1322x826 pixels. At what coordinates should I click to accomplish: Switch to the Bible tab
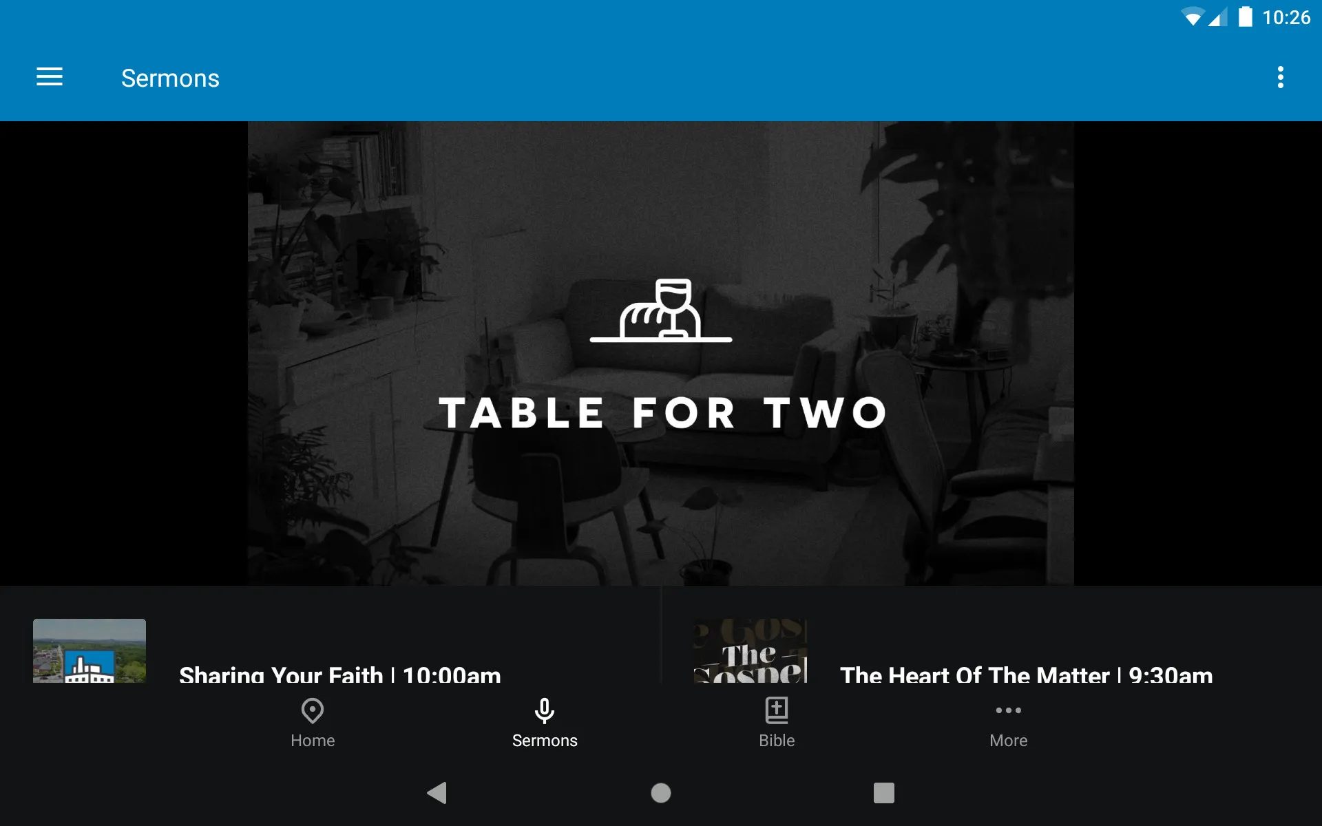click(x=777, y=722)
